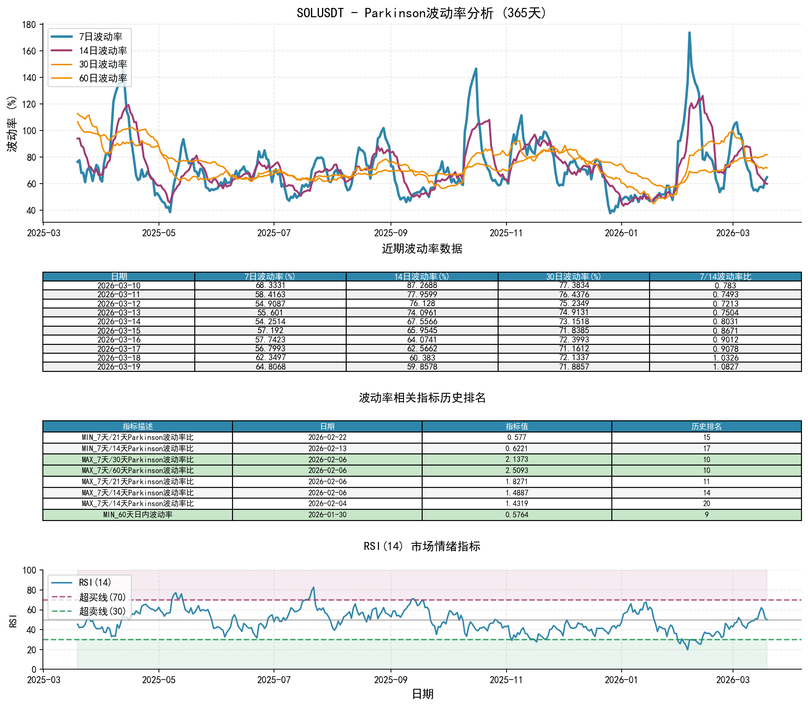The height and width of the screenshot is (706, 808).
Task: Click the 14日波动率(%) table column header
Action: [422, 277]
